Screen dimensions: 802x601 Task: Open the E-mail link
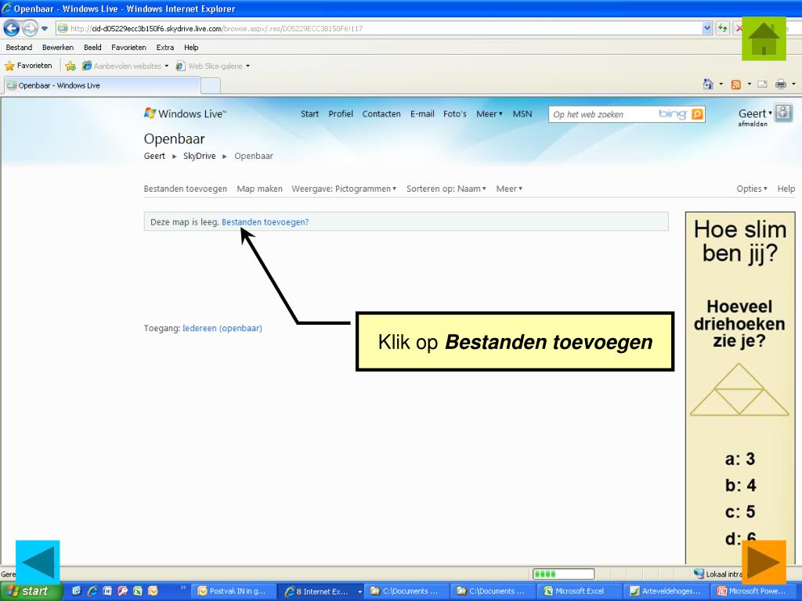click(422, 114)
